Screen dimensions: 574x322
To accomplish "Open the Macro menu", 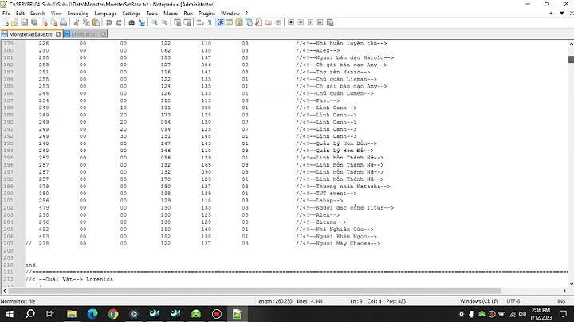I will (171, 14).
